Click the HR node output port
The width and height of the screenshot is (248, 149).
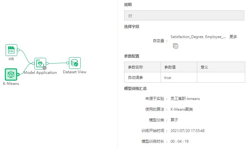(18, 50)
